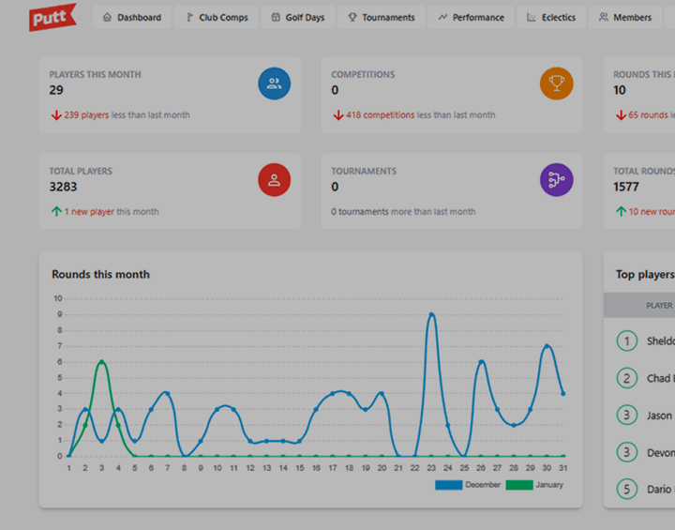Click the calendar icon beside Golf Days
The width and height of the screenshot is (675, 530).
(x=276, y=17)
